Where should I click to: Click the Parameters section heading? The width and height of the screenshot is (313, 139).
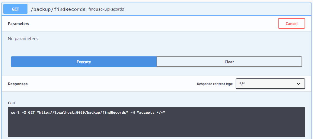pyautogui.click(x=18, y=24)
